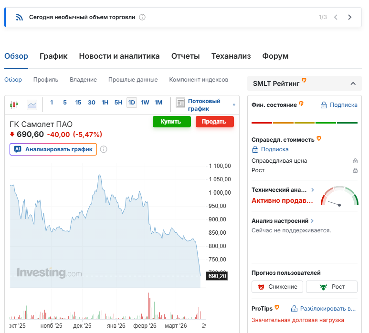Switch chart to area view icon
The width and height of the screenshot is (369, 333).
point(32,104)
